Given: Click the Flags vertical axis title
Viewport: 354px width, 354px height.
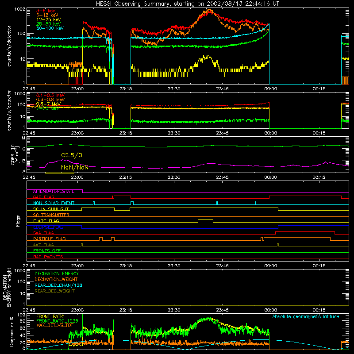Looking at the screenshot, I should coord(18,221).
